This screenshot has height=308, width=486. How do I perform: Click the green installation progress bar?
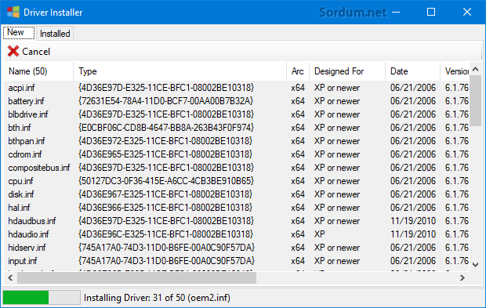coord(42,298)
